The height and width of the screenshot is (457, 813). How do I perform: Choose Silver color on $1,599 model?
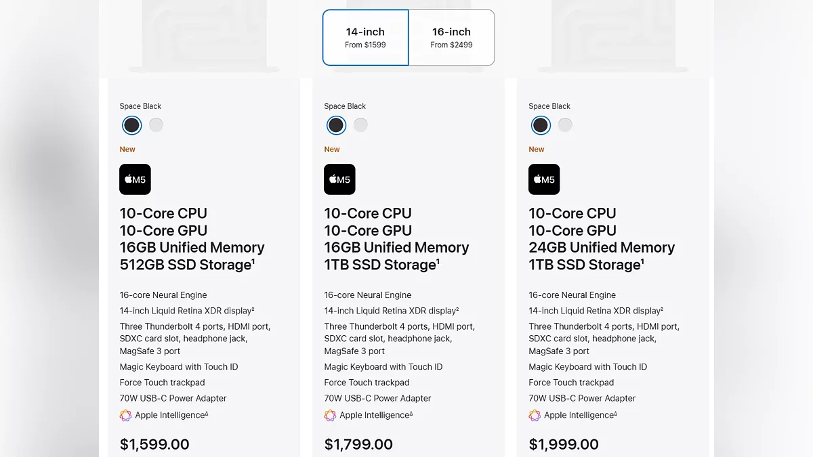point(156,125)
